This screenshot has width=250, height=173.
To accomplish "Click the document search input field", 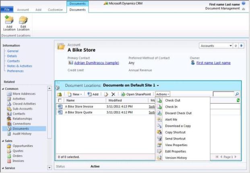I will [x=223, y=94].
